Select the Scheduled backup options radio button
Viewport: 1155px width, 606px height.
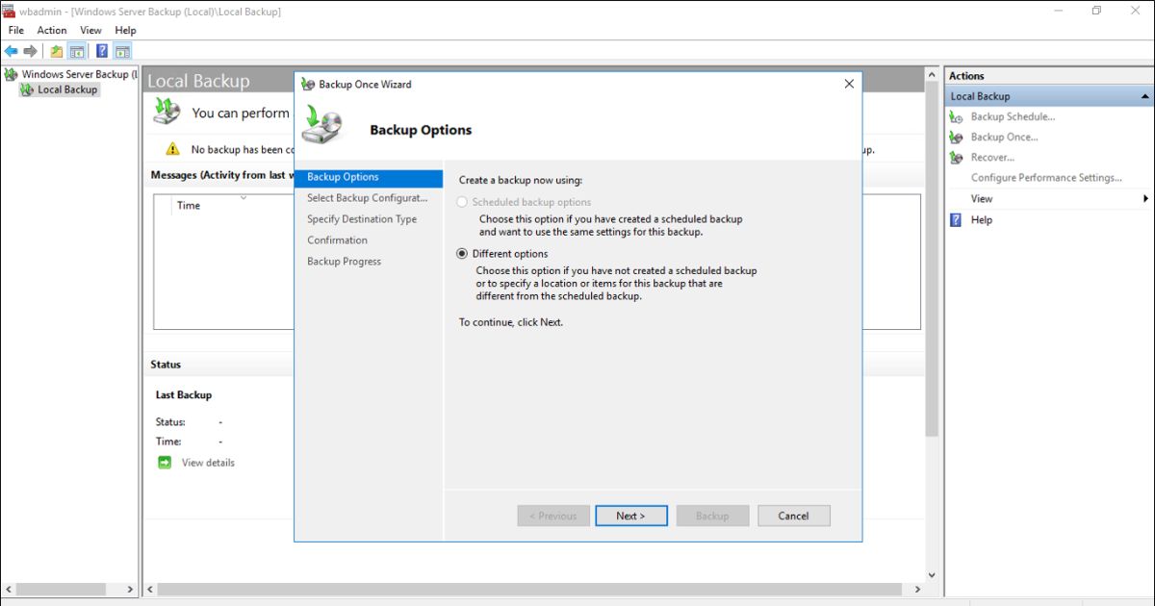click(463, 202)
